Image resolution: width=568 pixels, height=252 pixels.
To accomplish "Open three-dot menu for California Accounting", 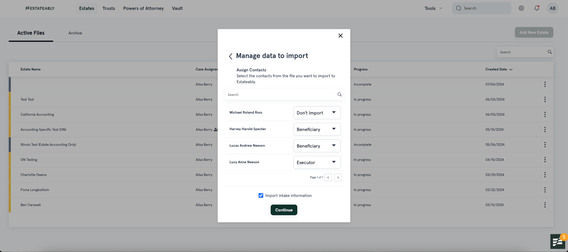I will click(x=545, y=114).
